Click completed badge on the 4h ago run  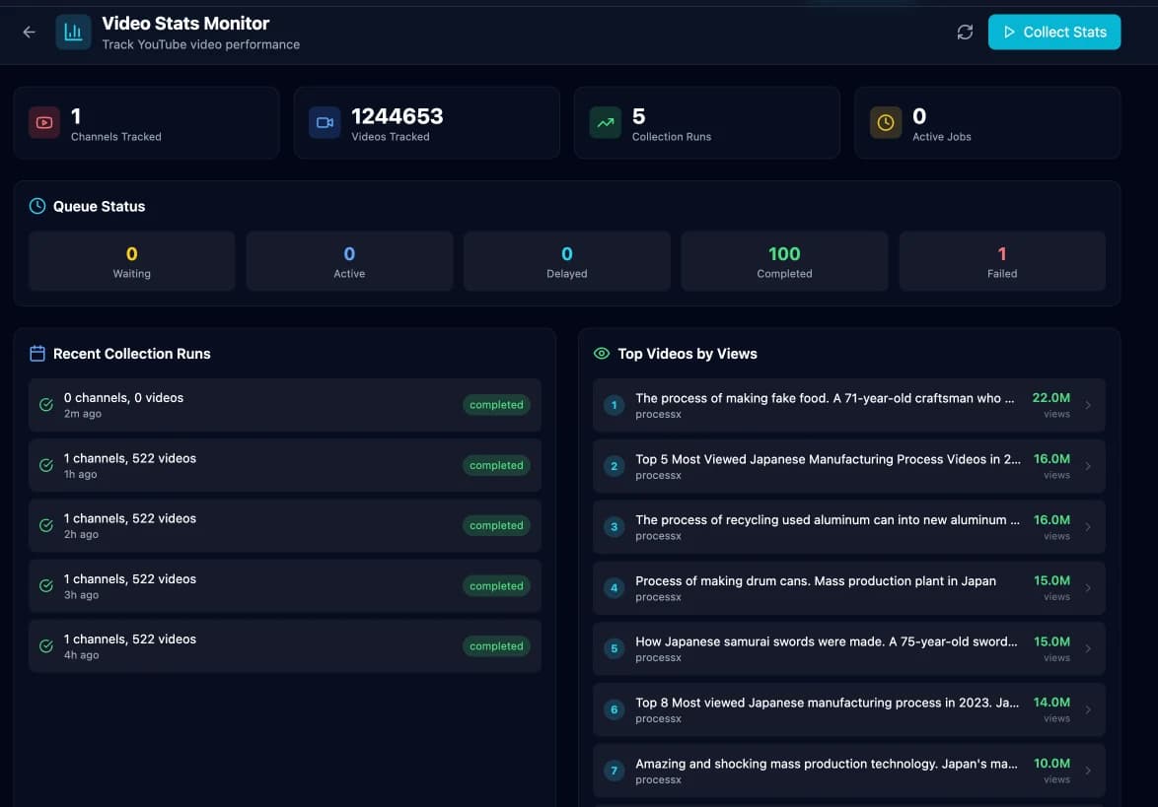pos(496,646)
